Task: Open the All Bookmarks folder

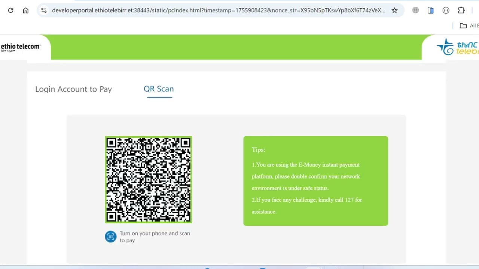Action: [x=469, y=25]
